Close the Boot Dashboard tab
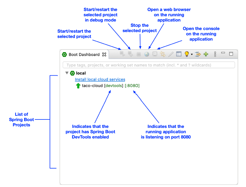 104,54
